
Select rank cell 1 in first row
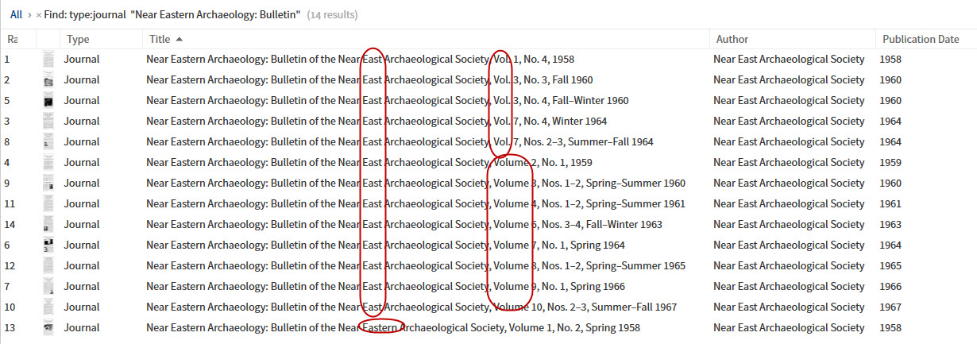(x=7, y=59)
